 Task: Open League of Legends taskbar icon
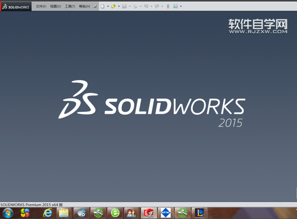coord(200,213)
